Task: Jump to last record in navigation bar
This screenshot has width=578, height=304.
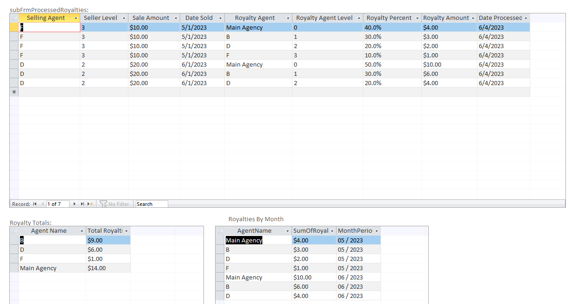Action: 83,204
